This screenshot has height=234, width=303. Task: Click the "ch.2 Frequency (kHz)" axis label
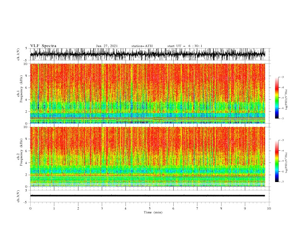(20, 152)
